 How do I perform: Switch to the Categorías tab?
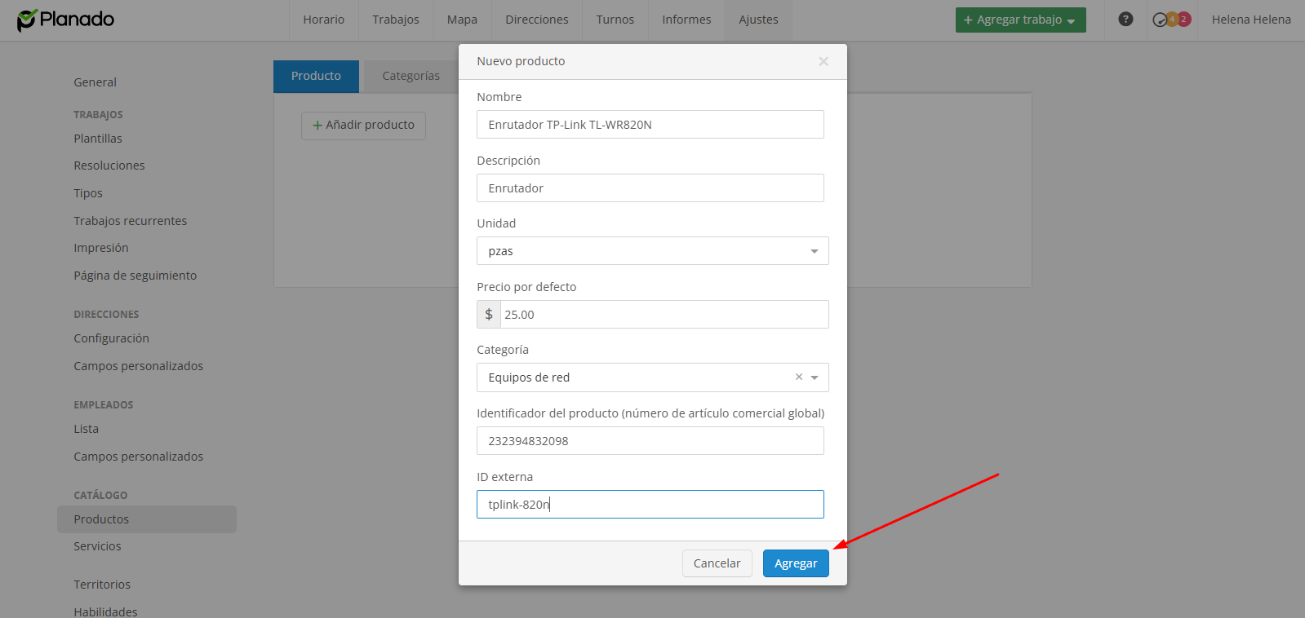[411, 76]
